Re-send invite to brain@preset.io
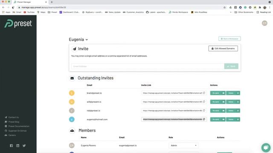This screenshot has height=153, width=273. [218, 93]
